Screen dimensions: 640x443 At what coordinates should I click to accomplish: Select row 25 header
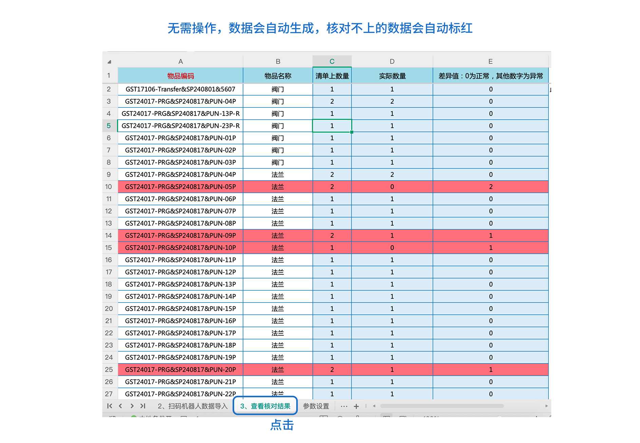(x=109, y=370)
